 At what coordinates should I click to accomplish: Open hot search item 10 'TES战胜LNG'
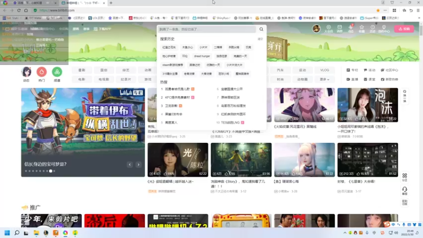pos(230,123)
